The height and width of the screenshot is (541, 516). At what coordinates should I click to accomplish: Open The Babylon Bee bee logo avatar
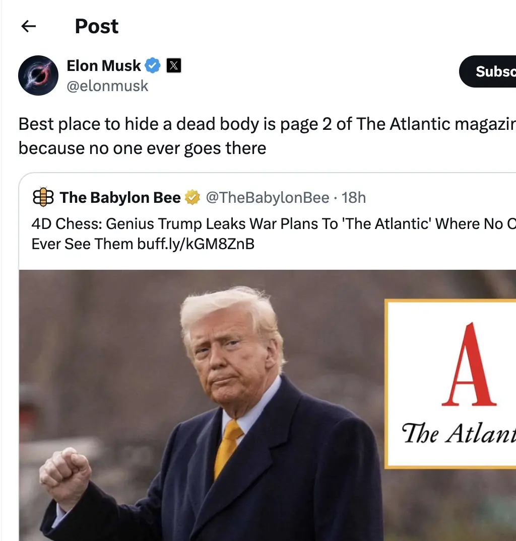tap(43, 197)
